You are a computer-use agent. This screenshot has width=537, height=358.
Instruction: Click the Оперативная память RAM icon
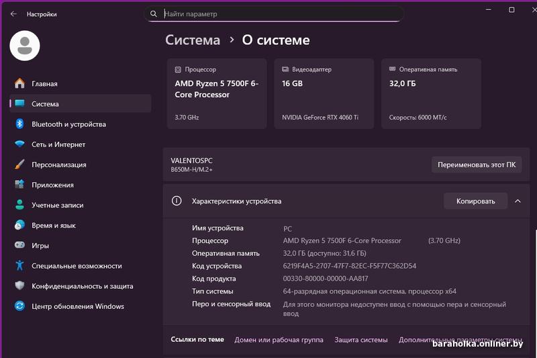click(392, 69)
